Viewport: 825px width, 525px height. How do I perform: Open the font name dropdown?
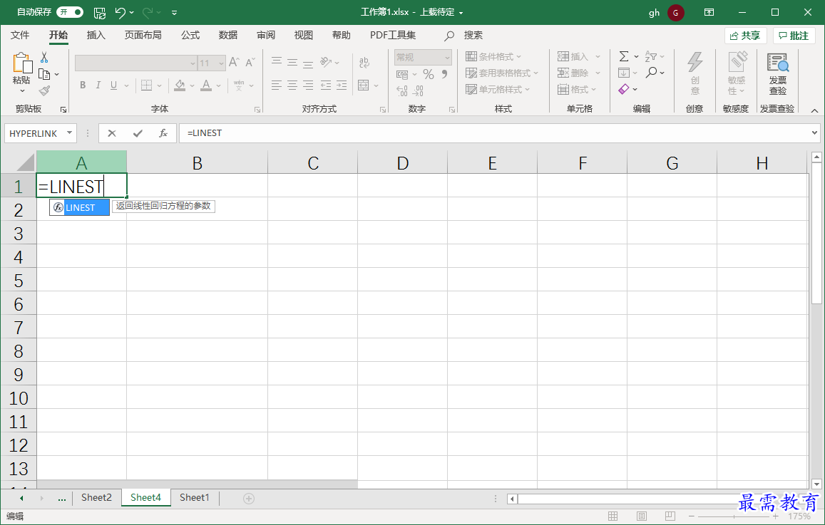[x=193, y=63]
